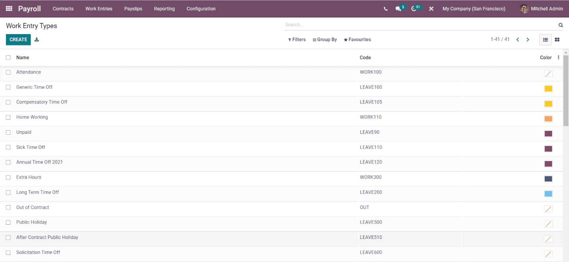
Task: Toggle the select-all checkbox in the header row
Action: click(x=8, y=57)
